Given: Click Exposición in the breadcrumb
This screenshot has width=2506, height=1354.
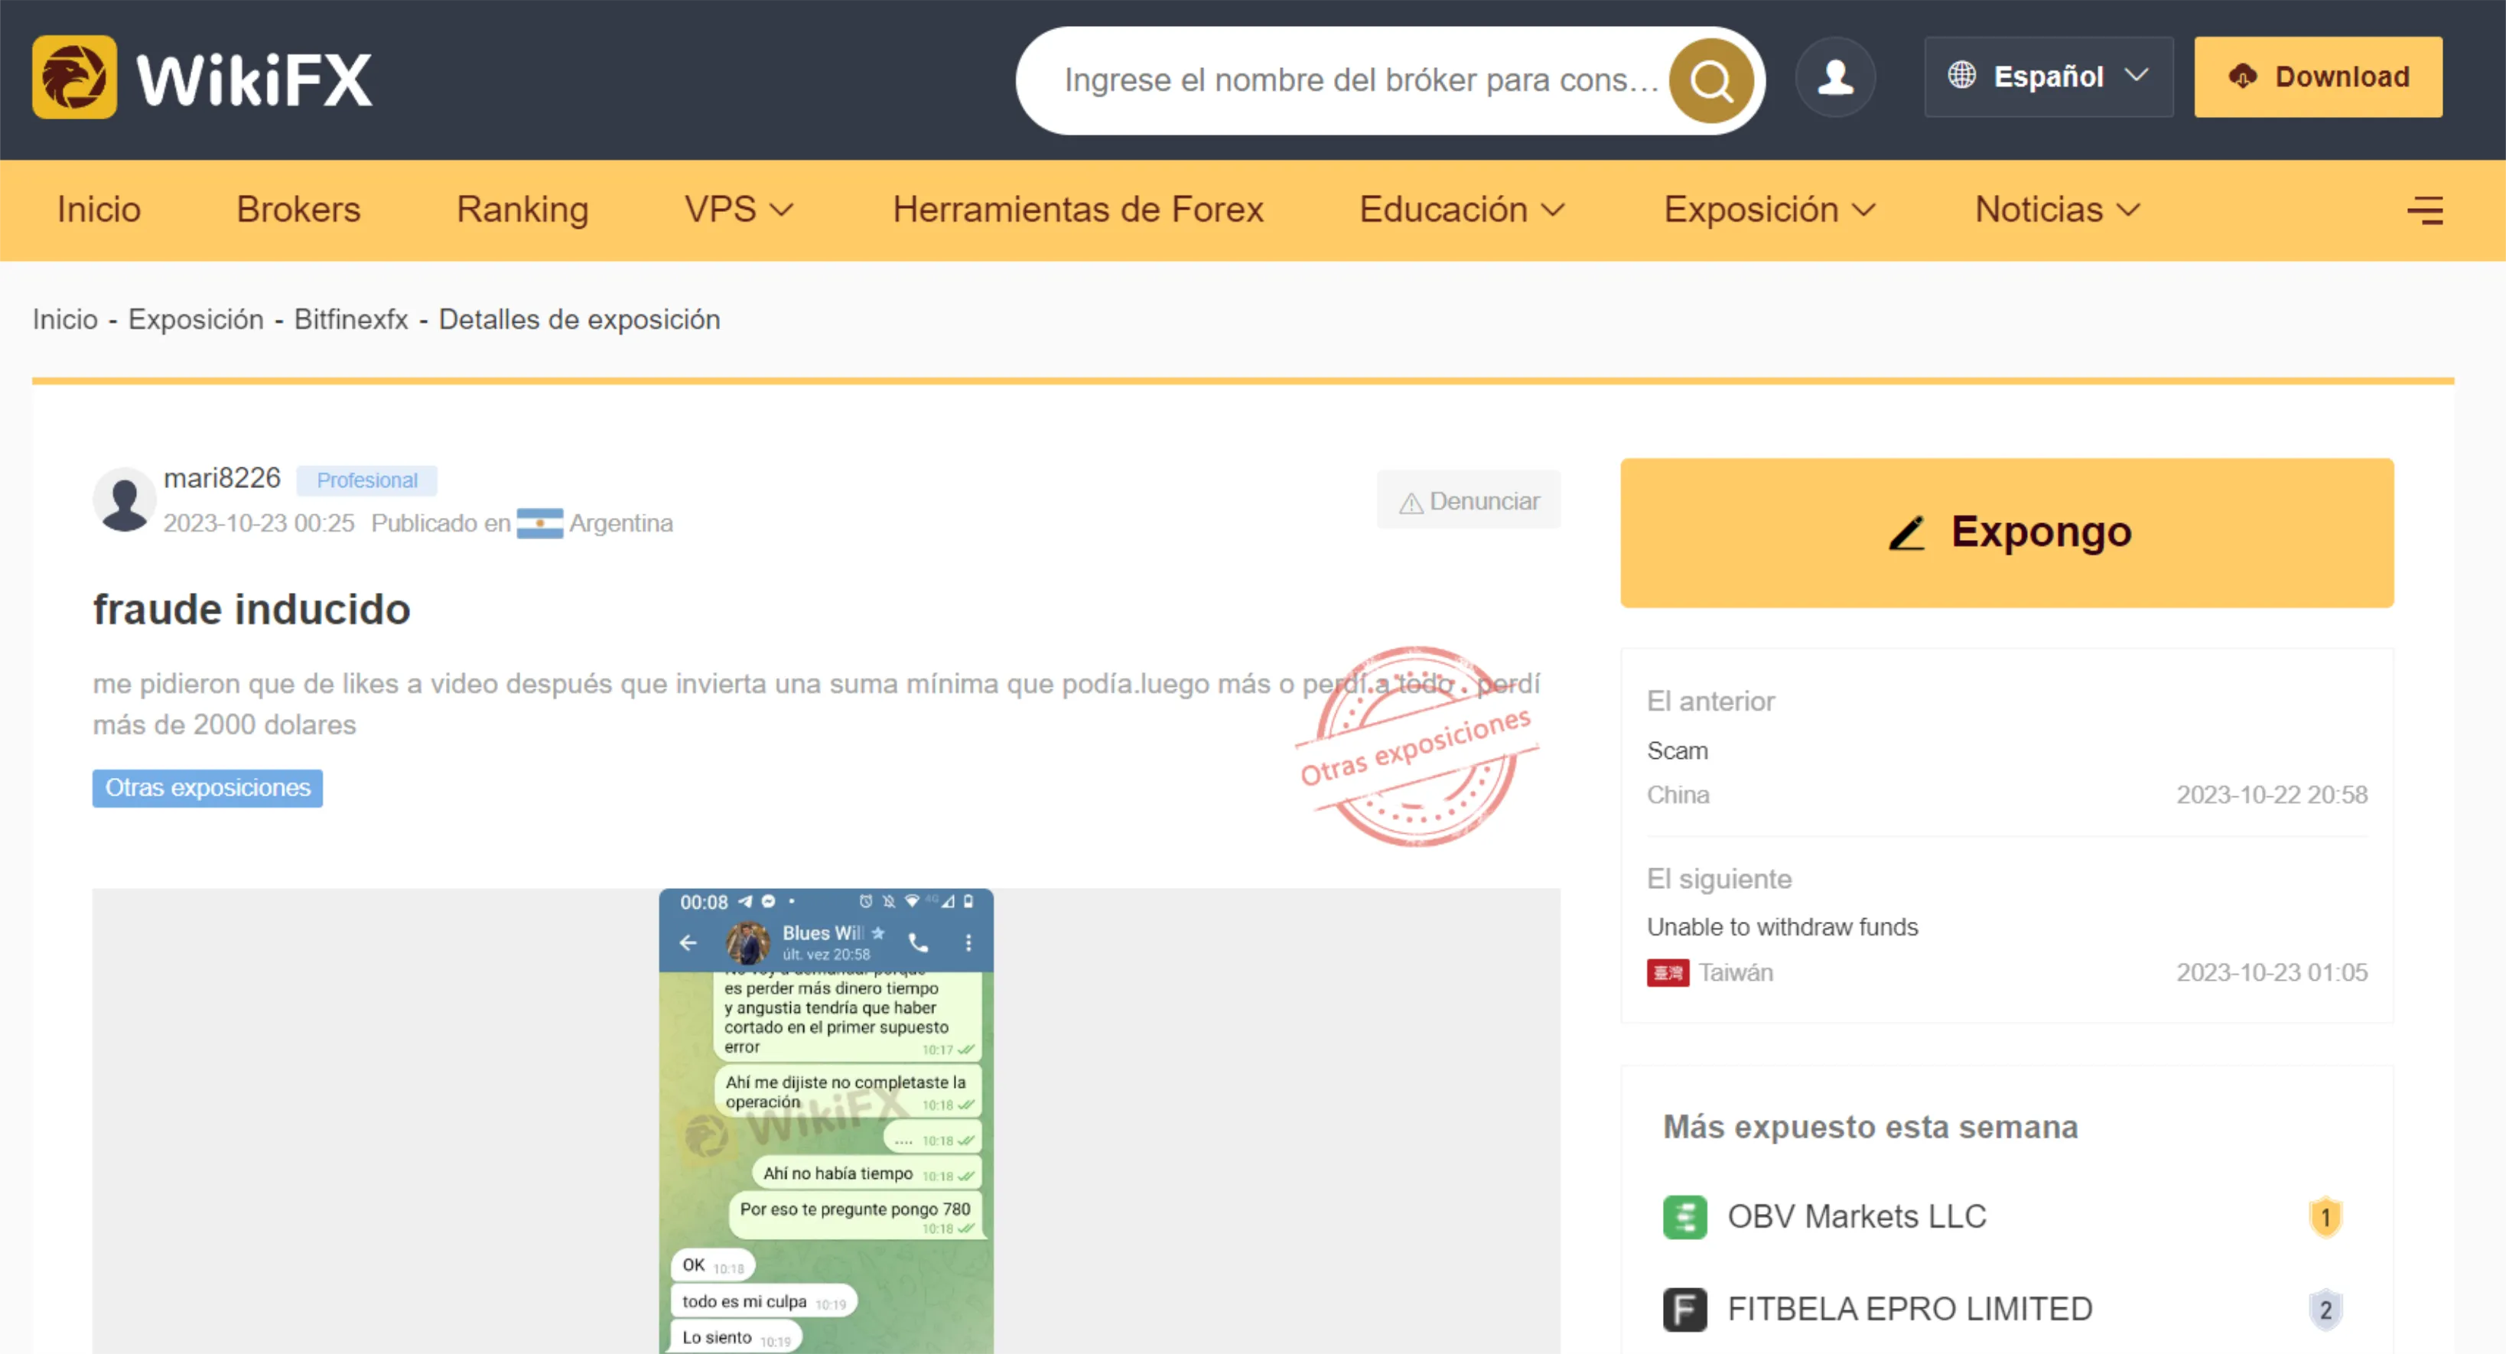Looking at the screenshot, I should pyautogui.click(x=196, y=320).
